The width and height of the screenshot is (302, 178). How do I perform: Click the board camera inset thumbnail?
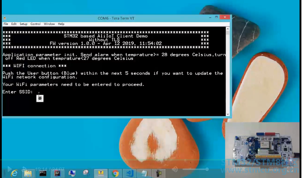(262, 146)
